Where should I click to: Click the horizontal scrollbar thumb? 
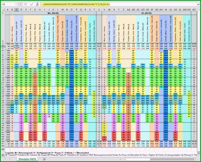(138, 159)
